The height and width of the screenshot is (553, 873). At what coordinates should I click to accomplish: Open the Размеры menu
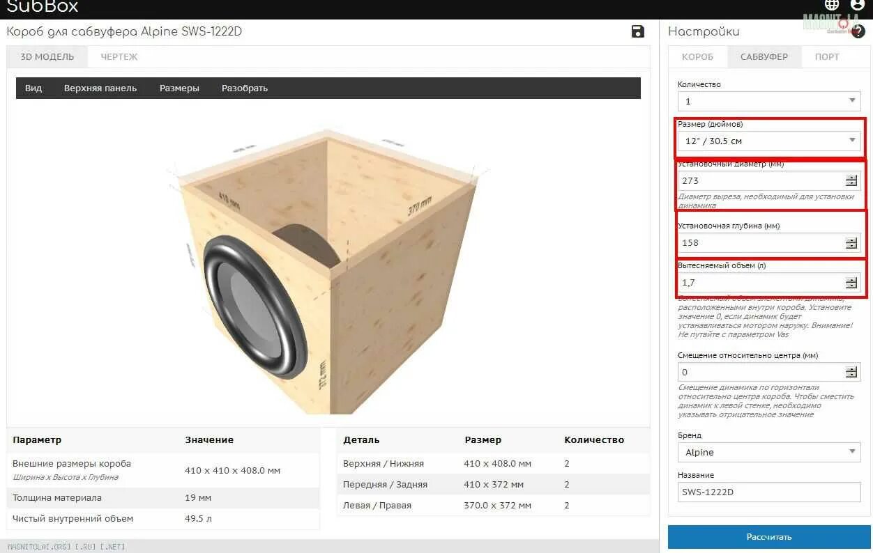point(179,88)
